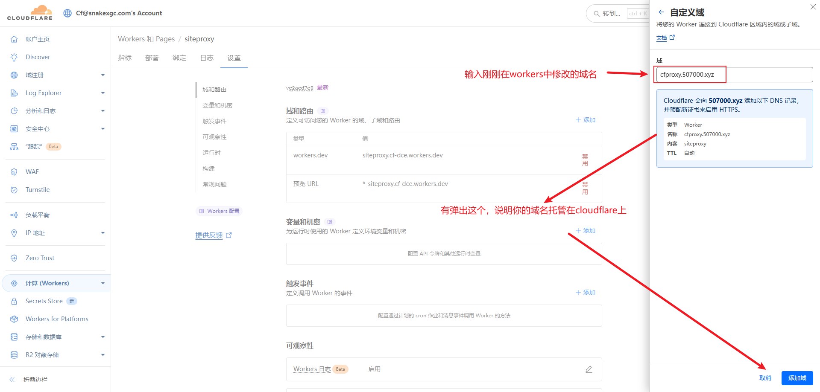This screenshot has height=392, width=820.
Task: Close the 自定义域 side panel
Action: coord(813,7)
